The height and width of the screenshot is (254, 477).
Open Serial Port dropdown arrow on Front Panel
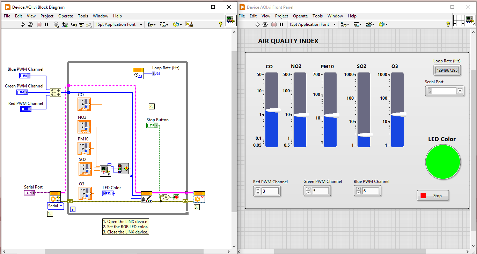pos(460,91)
